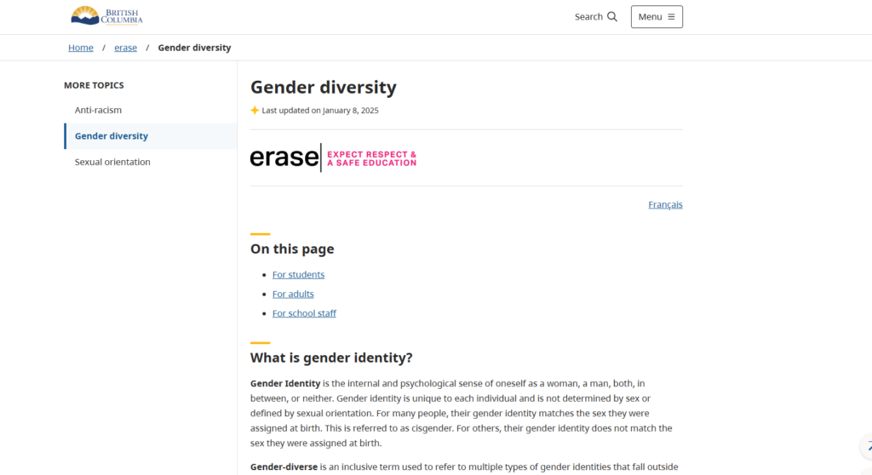Open site search with magnifier icon
Screen dimensions: 872x475
point(595,17)
